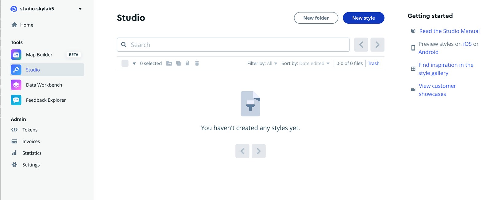Click the Studio paintbrush icon
The width and height of the screenshot is (491, 200).
[x=16, y=70]
